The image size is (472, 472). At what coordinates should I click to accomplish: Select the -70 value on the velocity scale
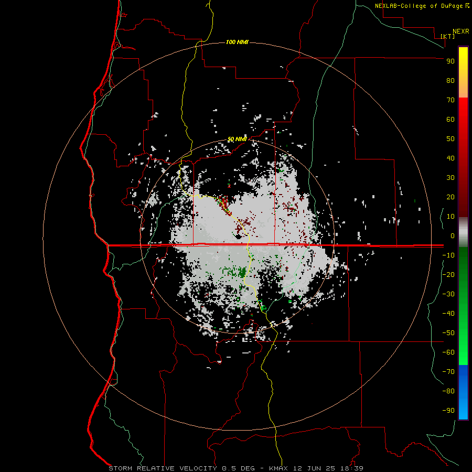tap(448, 371)
